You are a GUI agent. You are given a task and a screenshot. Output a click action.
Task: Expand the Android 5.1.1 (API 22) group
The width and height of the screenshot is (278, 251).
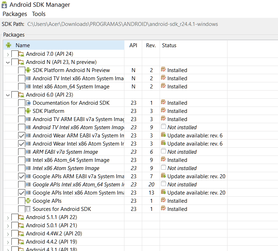click(8, 218)
